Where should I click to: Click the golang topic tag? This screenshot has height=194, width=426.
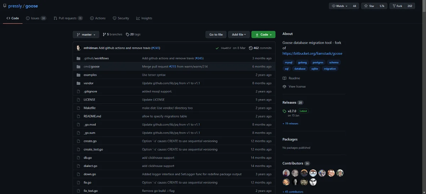pyautogui.click(x=302, y=62)
